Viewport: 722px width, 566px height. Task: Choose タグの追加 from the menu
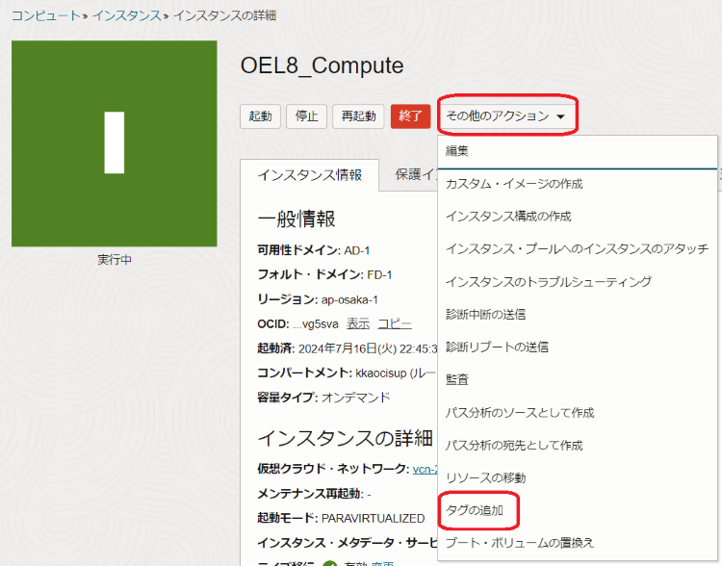[475, 511]
